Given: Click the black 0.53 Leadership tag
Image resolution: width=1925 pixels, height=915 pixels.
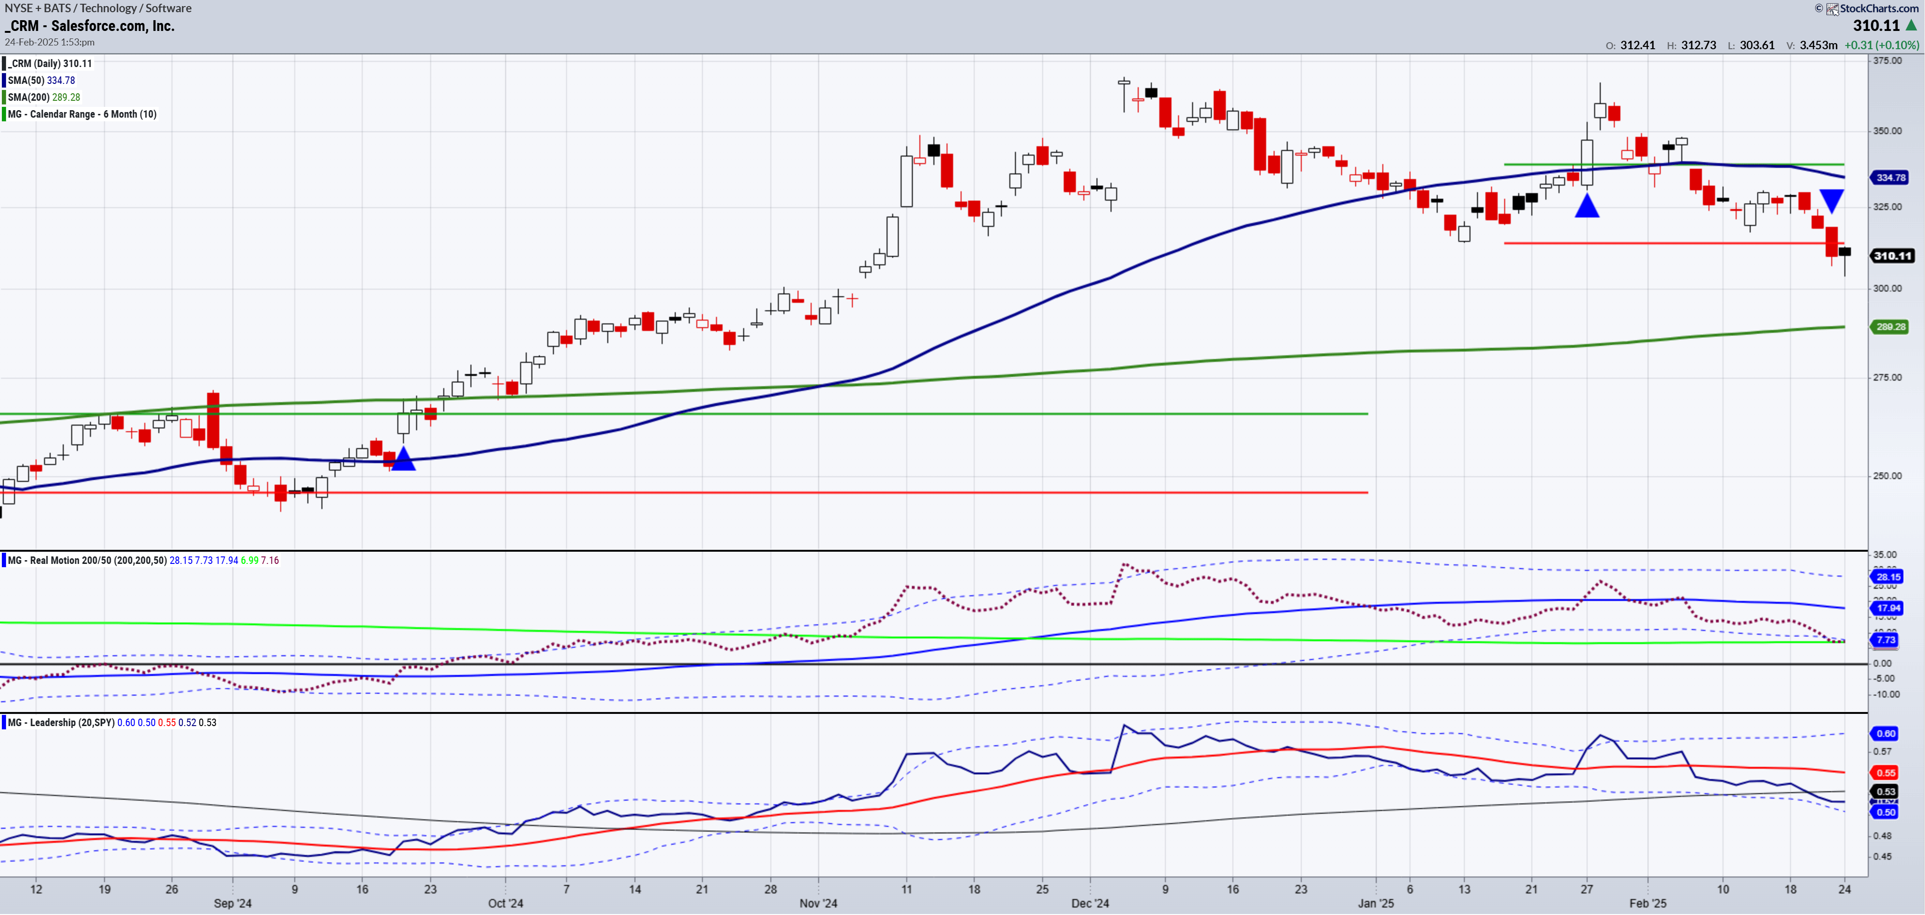Looking at the screenshot, I should point(1885,791).
